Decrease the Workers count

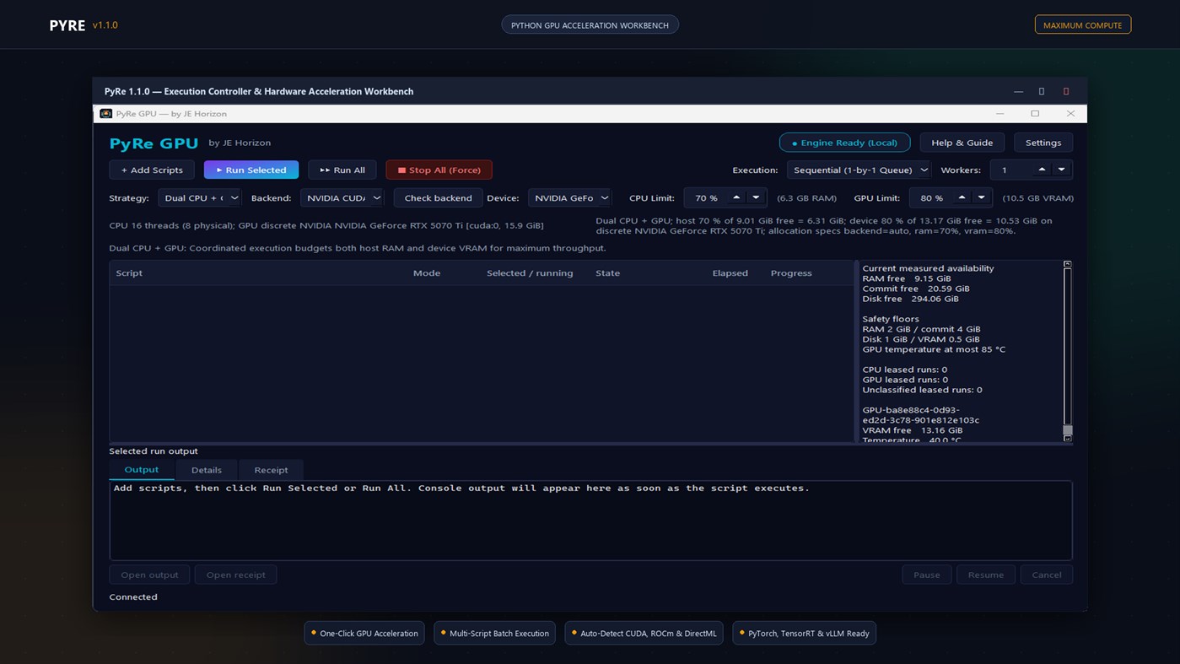coord(1061,170)
